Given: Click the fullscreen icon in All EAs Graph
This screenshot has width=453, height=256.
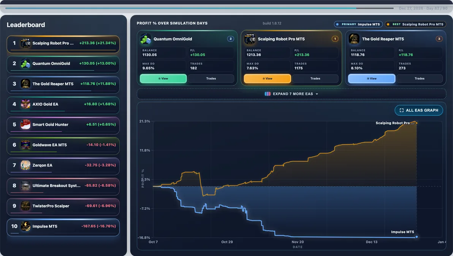Looking at the screenshot, I should (402, 110).
